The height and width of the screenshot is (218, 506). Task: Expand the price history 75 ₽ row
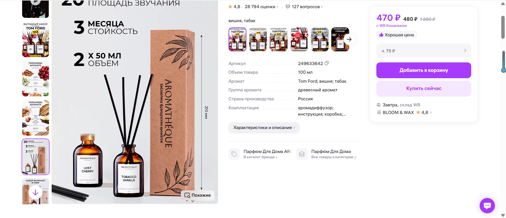click(424, 51)
